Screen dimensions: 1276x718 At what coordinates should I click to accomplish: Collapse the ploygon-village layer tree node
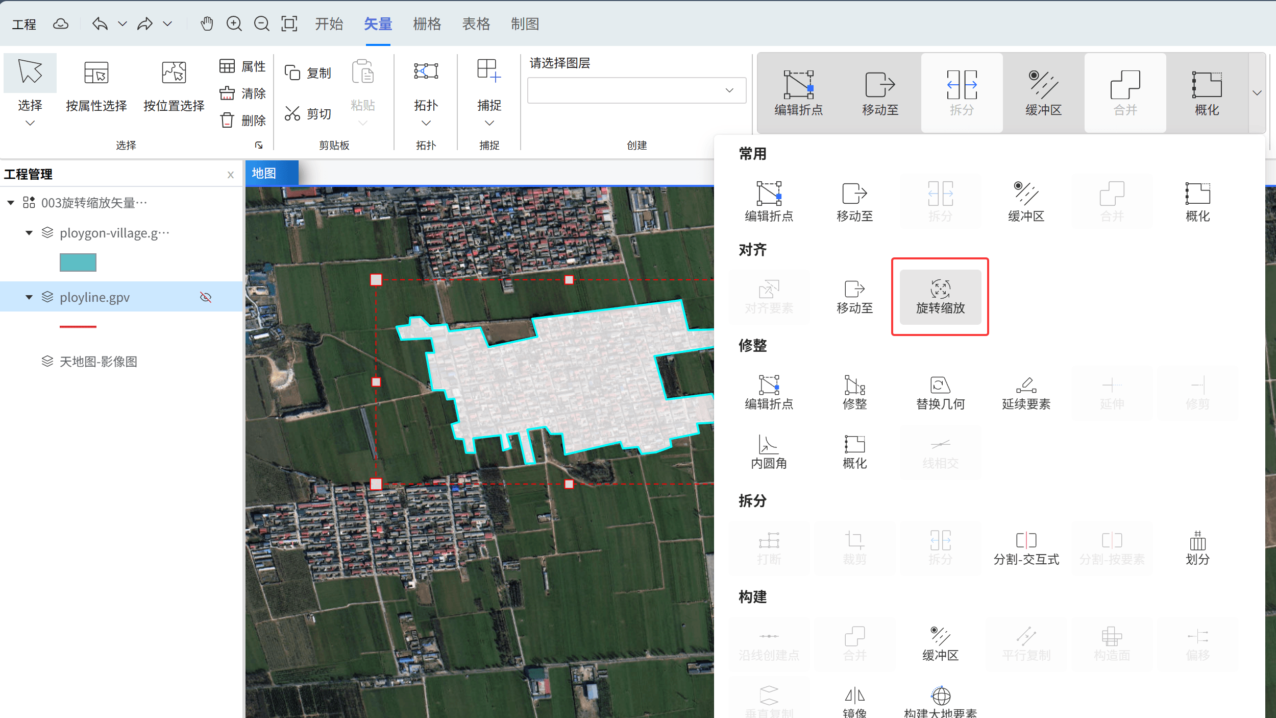(x=29, y=233)
